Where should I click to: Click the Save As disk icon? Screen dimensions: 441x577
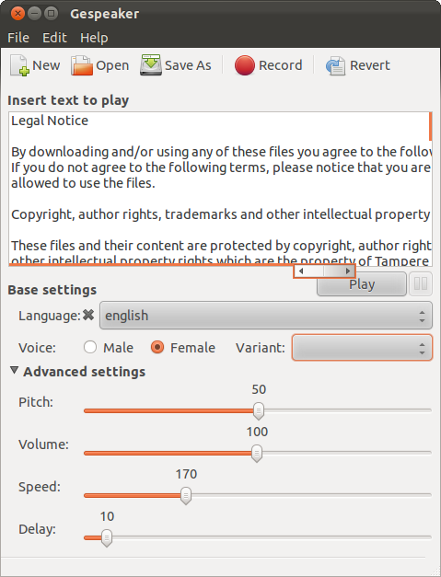[151, 65]
